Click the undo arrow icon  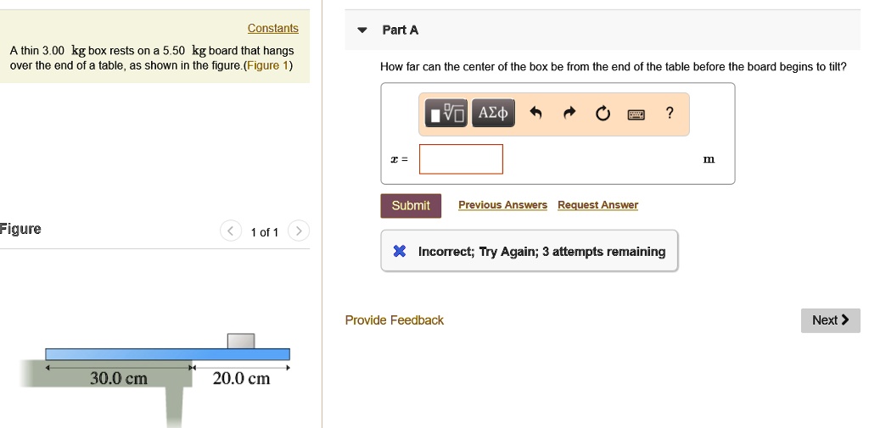click(535, 113)
